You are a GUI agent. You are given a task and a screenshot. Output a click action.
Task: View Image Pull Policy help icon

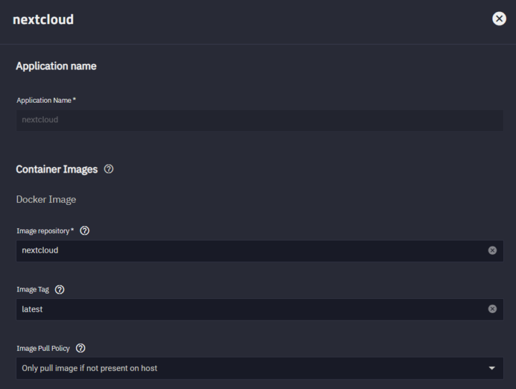tap(81, 348)
